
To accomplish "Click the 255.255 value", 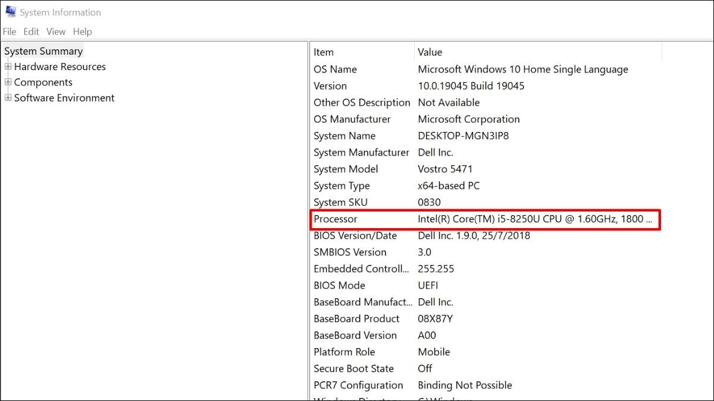I will [436, 269].
